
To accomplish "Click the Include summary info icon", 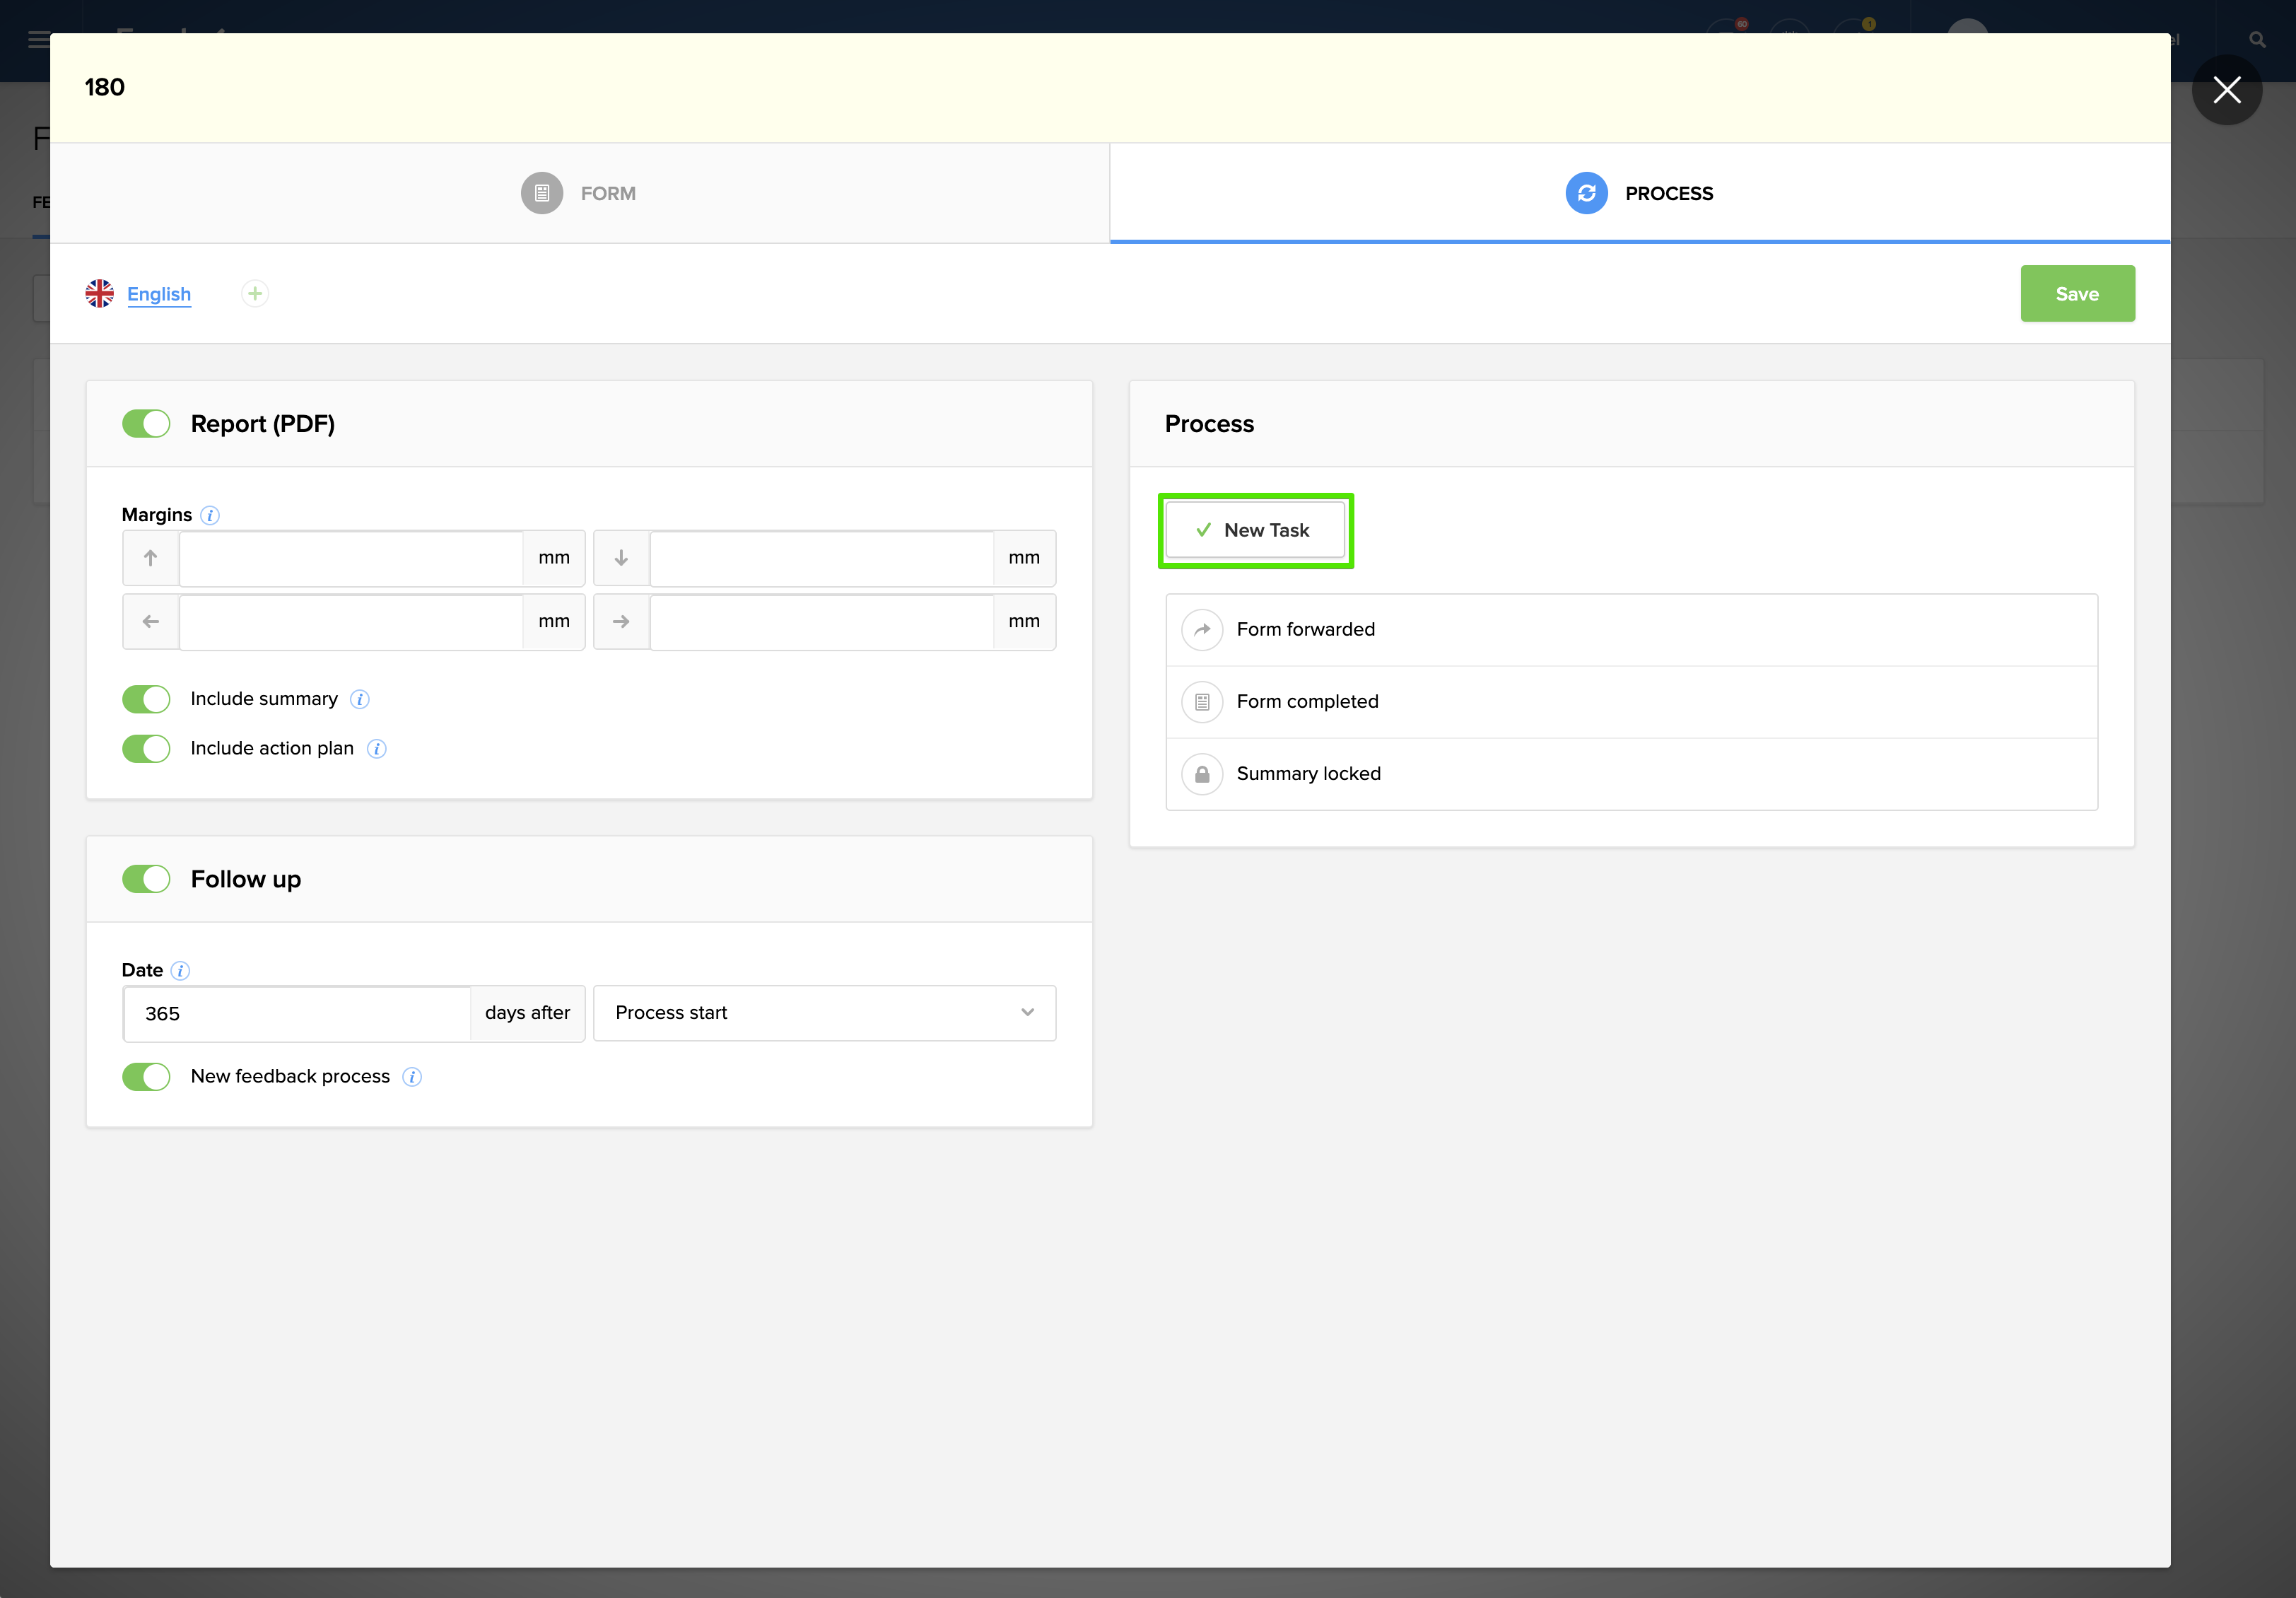I will (x=360, y=699).
